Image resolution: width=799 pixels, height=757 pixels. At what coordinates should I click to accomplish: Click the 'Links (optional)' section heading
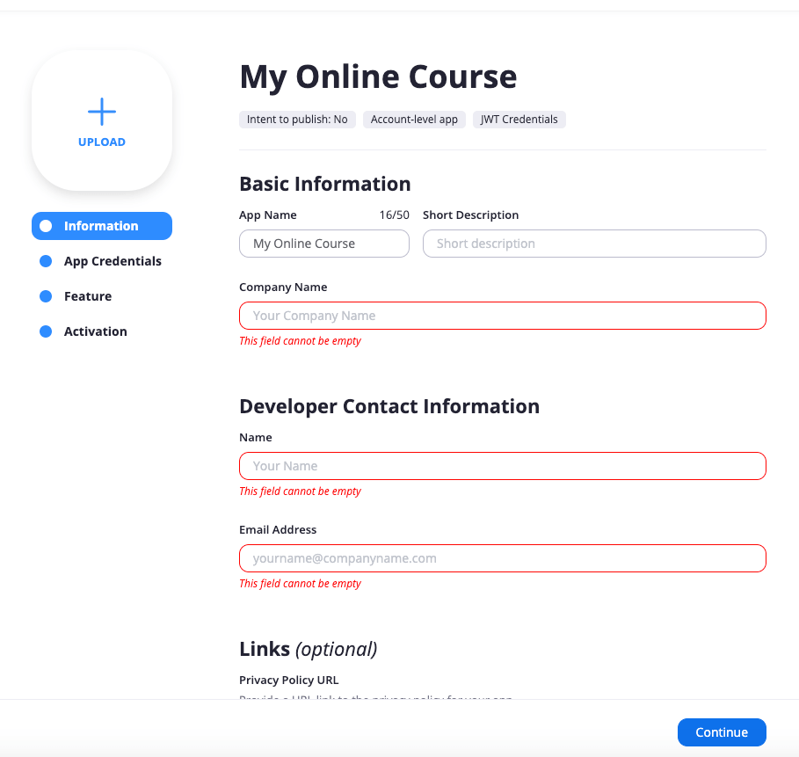click(x=308, y=649)
